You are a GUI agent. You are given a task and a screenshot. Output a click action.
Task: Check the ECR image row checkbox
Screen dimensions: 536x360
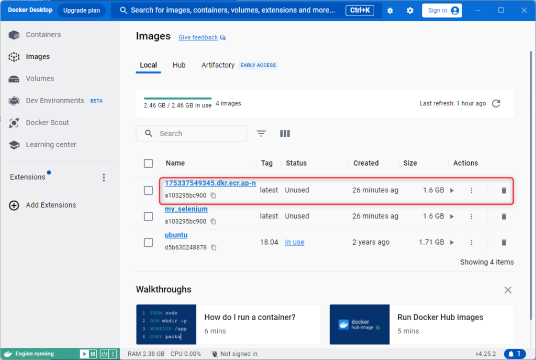click(148, 191)
